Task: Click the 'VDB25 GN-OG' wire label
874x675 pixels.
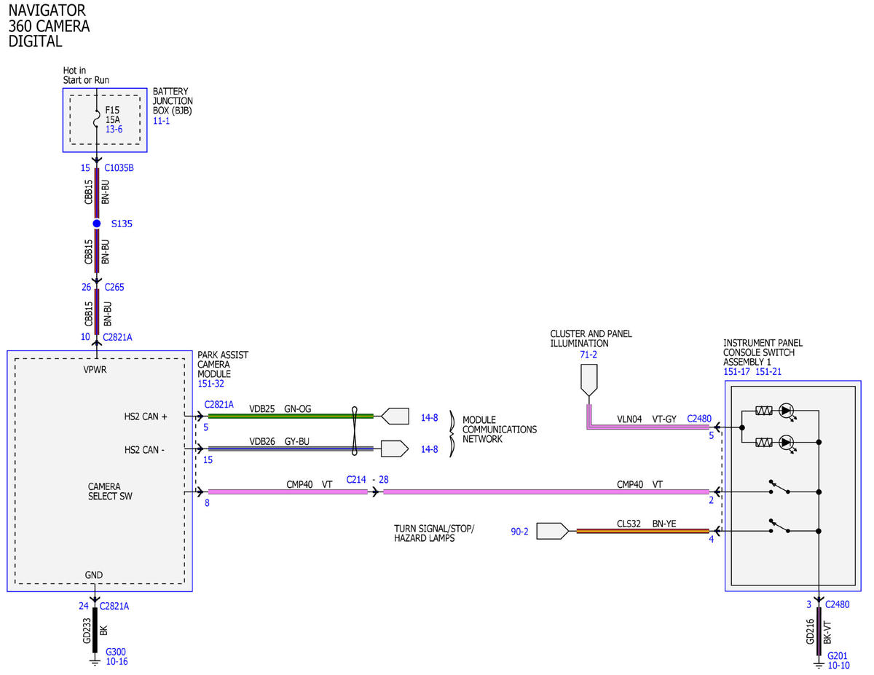Action: pos(280,409)
